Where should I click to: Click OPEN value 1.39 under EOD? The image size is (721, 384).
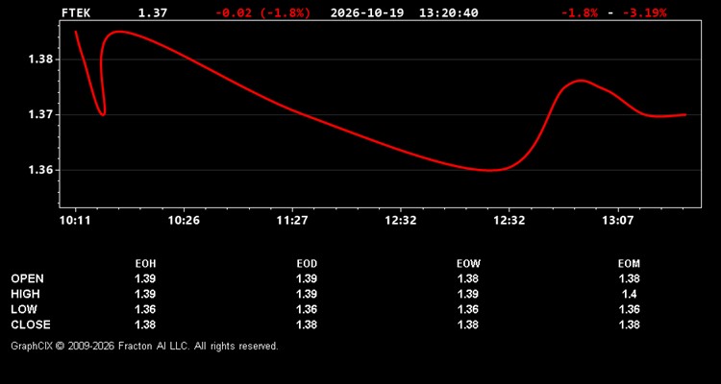(307, 278)
